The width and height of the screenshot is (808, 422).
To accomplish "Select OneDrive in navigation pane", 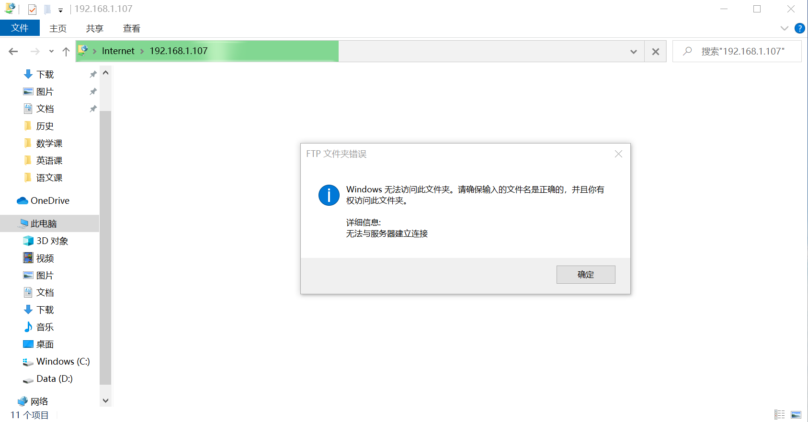I will [x=49, y=200].
